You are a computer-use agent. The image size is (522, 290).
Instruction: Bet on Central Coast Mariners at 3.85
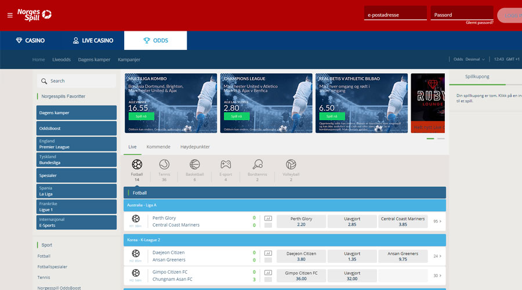click(x=403, y=222)
